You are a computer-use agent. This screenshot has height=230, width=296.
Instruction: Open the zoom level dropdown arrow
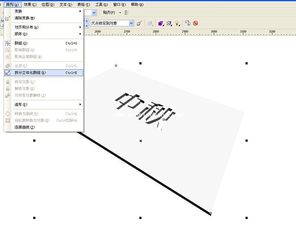pos(94,13)
